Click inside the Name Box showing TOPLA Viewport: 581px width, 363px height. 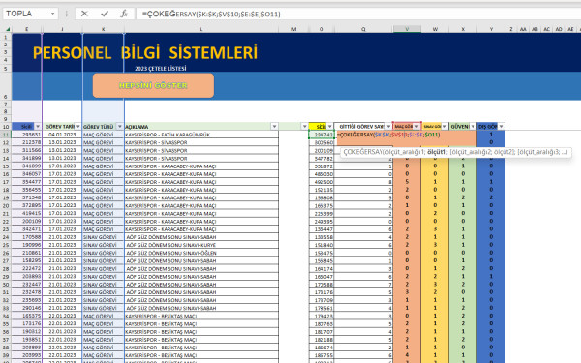(26, 14)
